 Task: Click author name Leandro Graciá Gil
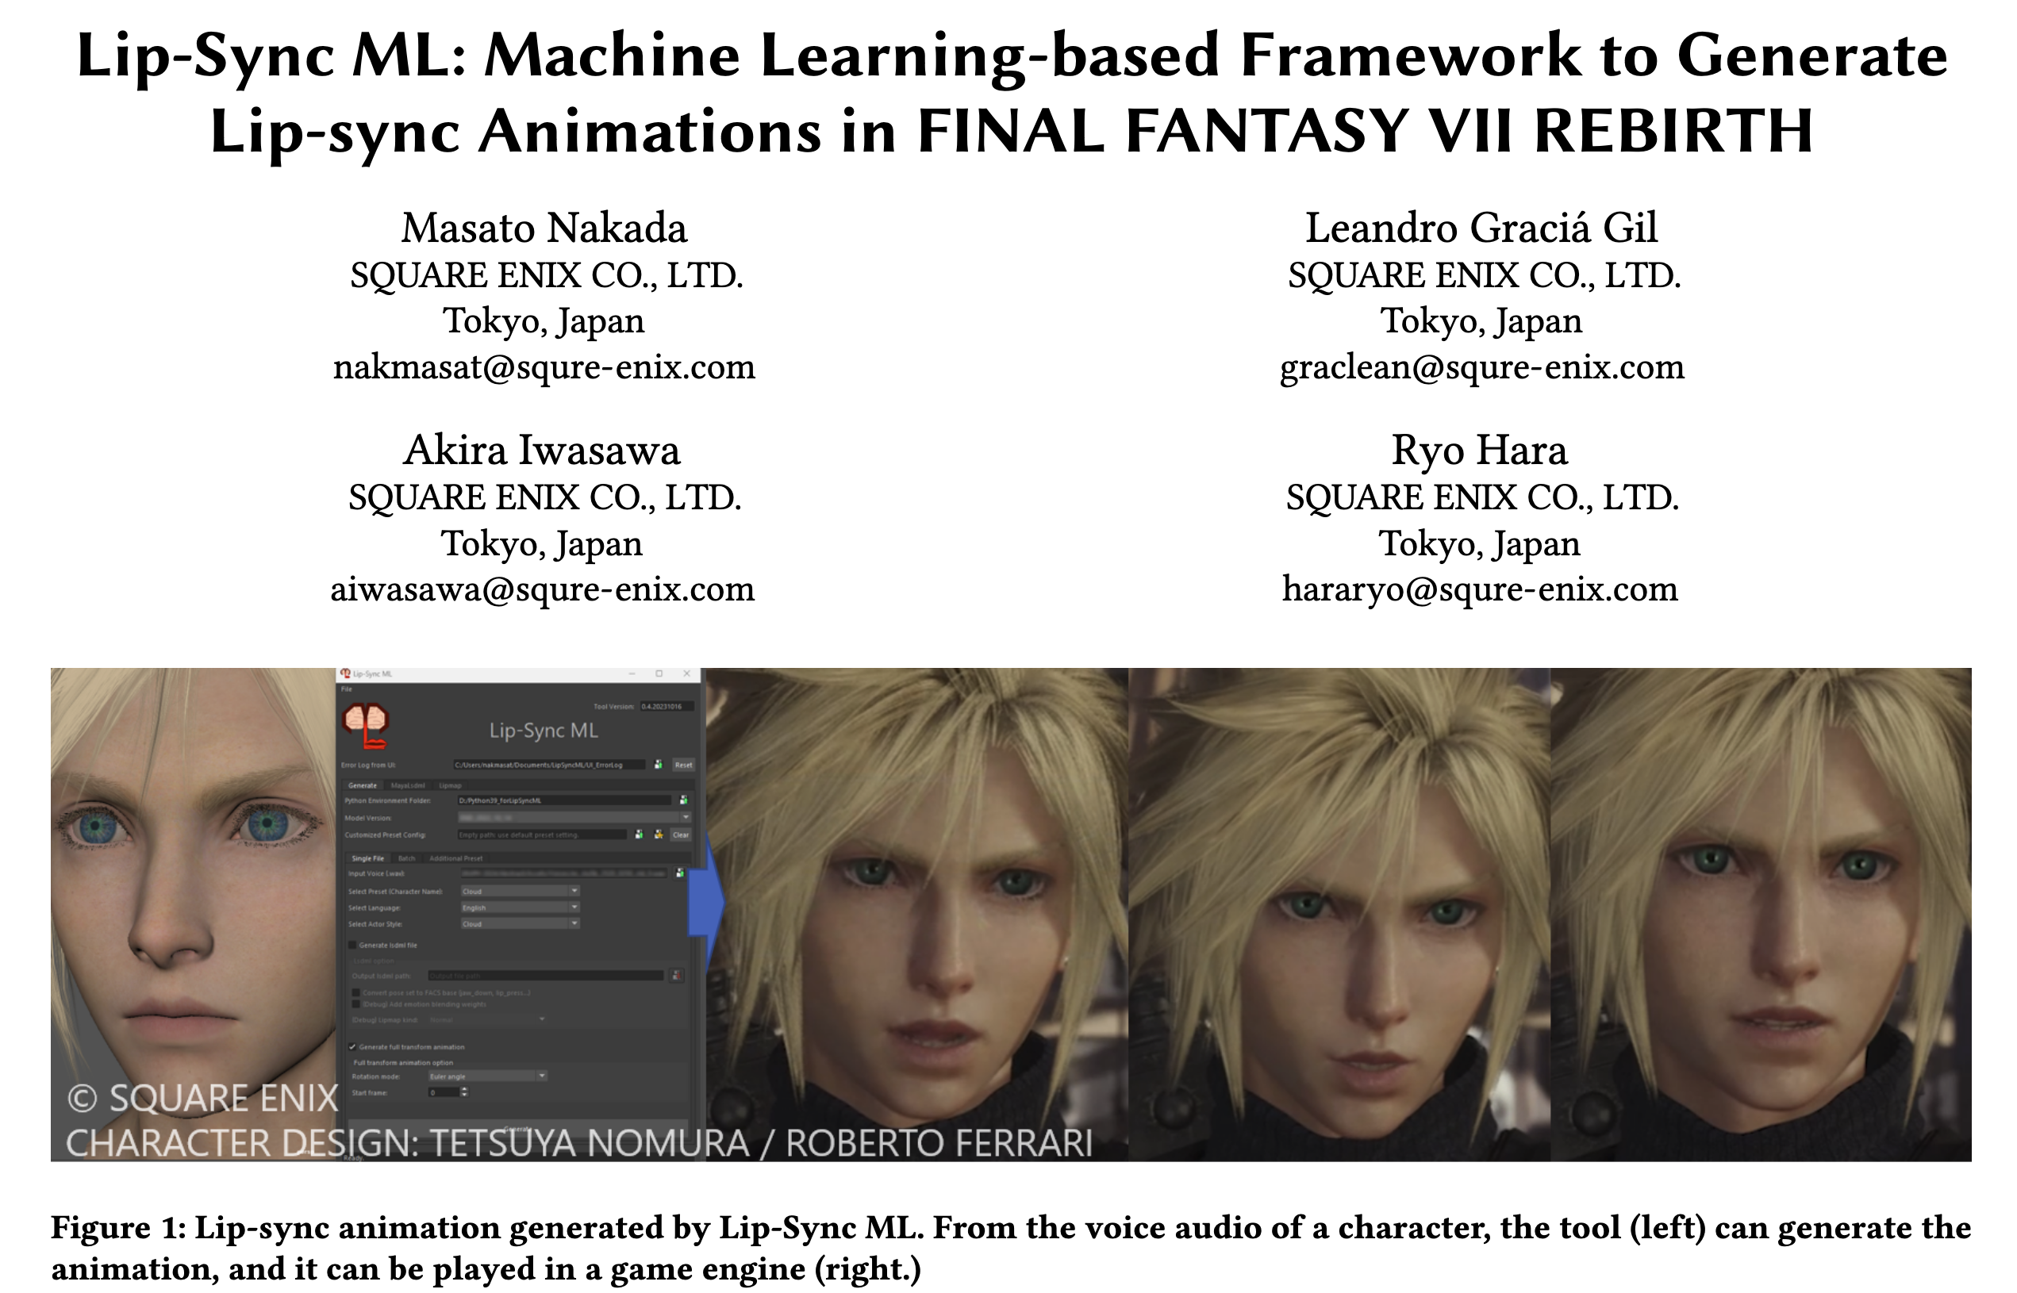pyautogui.click(x=1481, y=228)
